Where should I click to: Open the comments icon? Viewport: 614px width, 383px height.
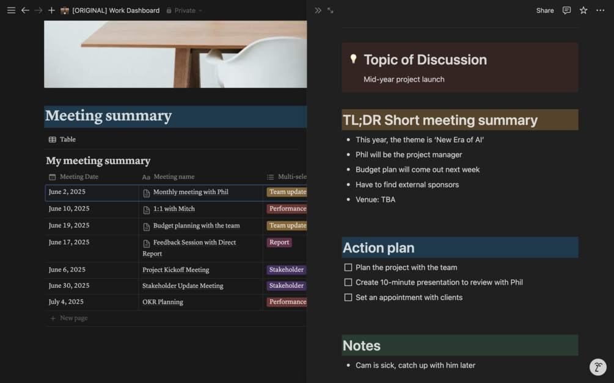click(566, 10)
